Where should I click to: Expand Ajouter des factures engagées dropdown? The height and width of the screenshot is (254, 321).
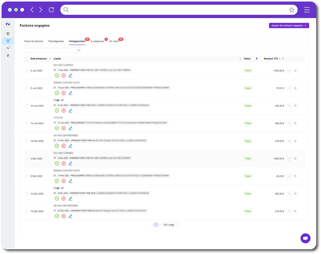pos(289,26)
